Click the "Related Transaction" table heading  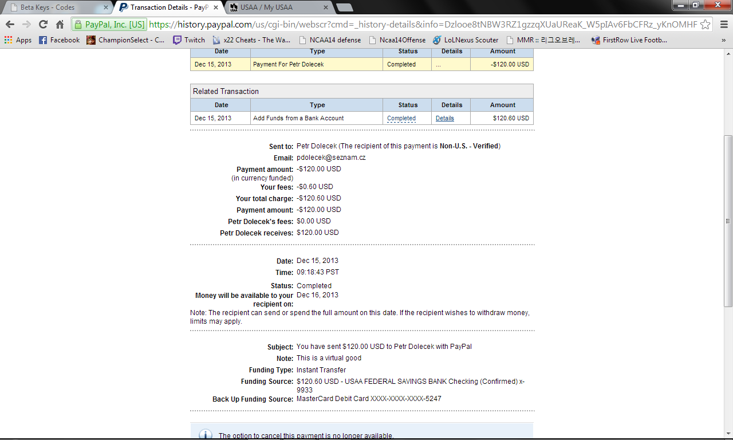(226, 91)
